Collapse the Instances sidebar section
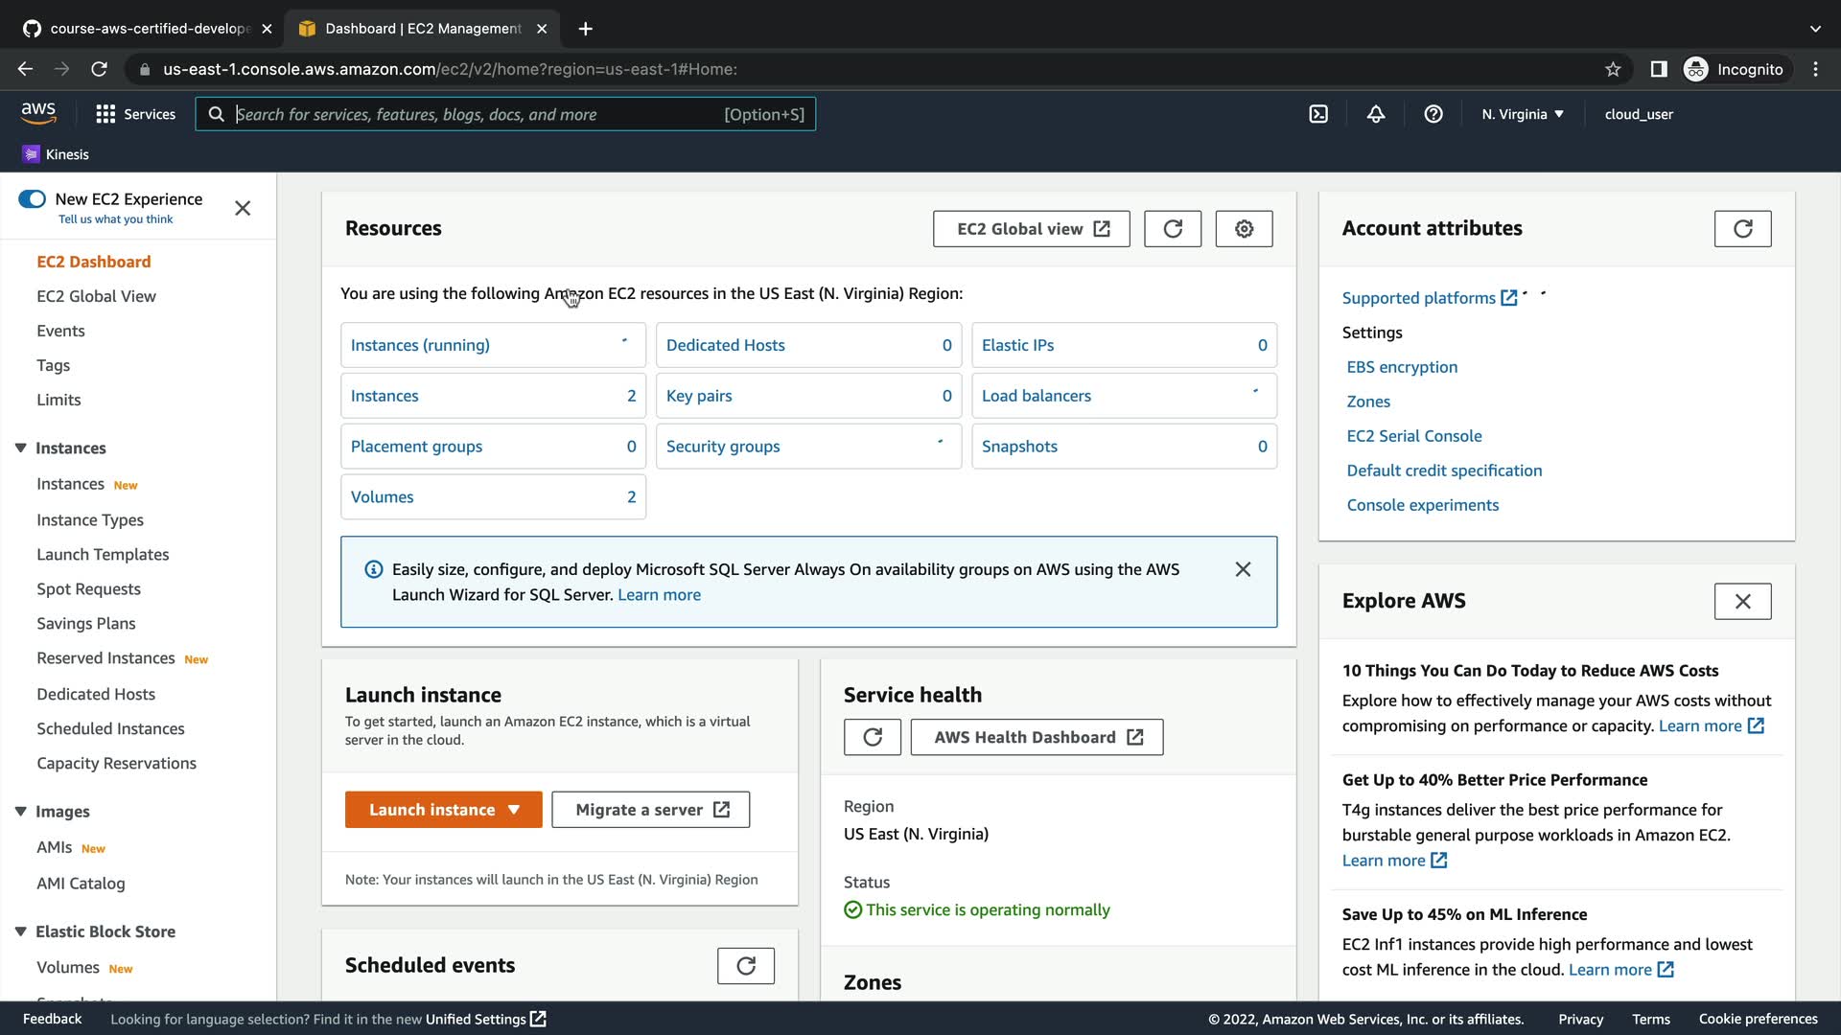The width and height of the screenshot is (1841, 1035). [21, 448]
